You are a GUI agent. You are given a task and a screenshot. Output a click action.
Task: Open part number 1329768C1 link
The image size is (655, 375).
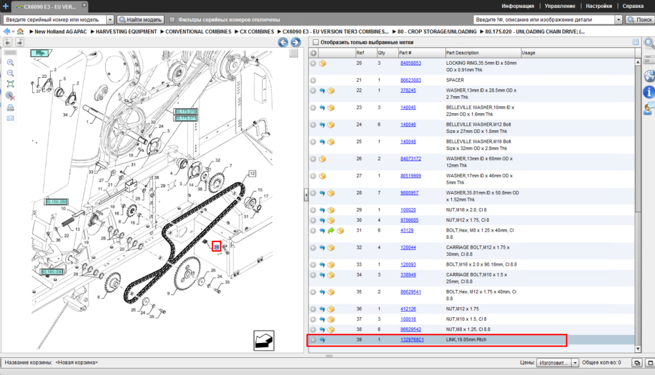coord(412,340)
